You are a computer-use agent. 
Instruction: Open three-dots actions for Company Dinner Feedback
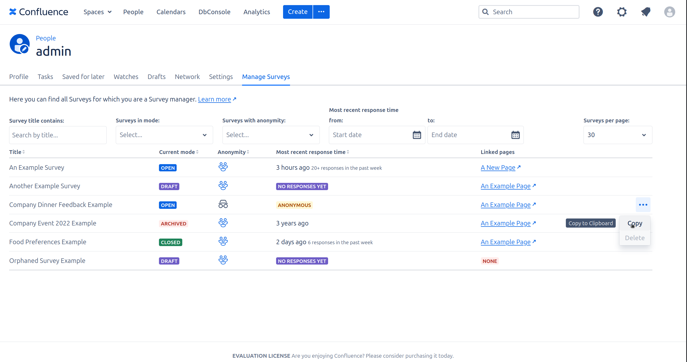pos(643,205)
